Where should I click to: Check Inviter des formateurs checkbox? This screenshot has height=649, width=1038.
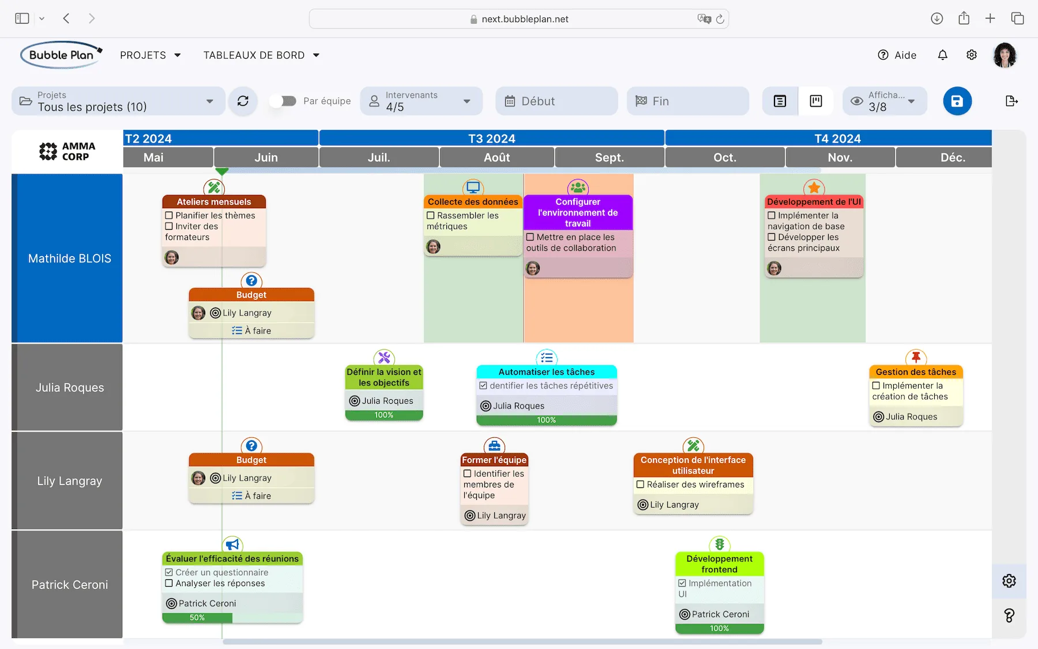[x=169, y=226]
